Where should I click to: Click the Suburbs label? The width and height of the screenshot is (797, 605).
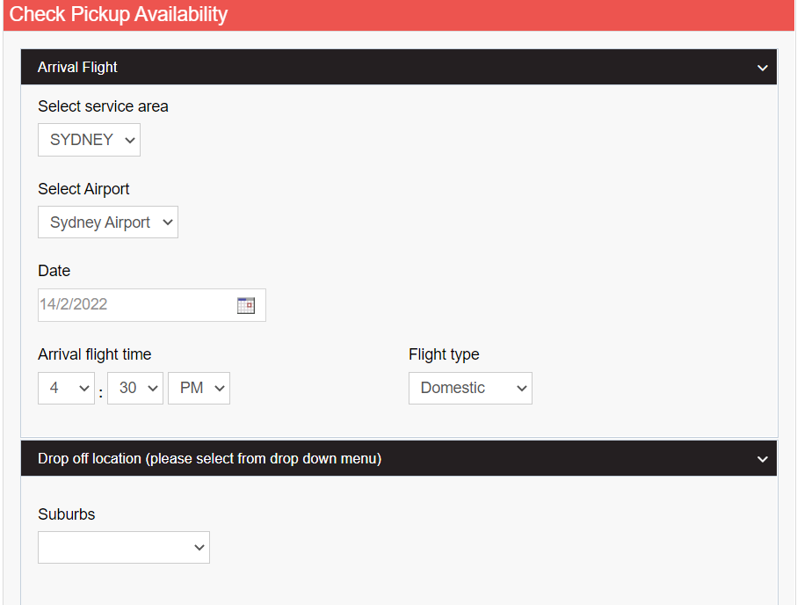[x=66, y=514]
